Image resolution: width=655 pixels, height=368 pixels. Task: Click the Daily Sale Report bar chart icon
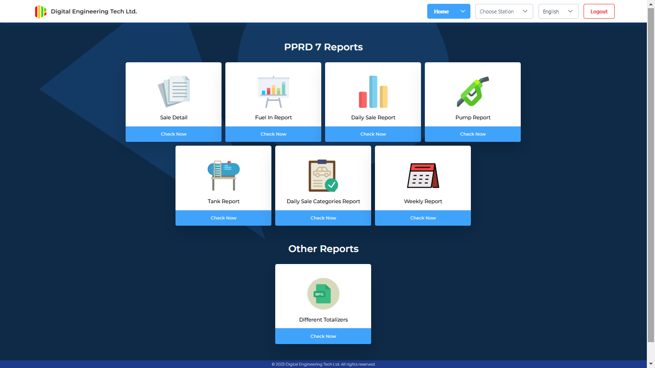[x=373, y=92]
